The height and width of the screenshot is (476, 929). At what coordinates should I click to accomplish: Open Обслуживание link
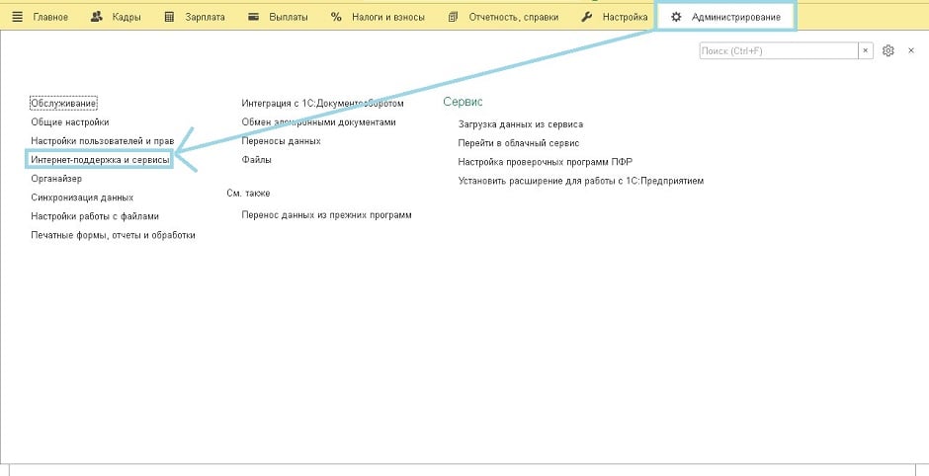coord(63,103)
